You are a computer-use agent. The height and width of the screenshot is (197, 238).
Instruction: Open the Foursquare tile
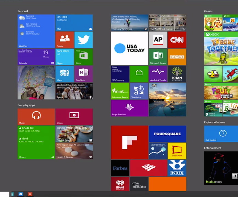pos(167,134)
